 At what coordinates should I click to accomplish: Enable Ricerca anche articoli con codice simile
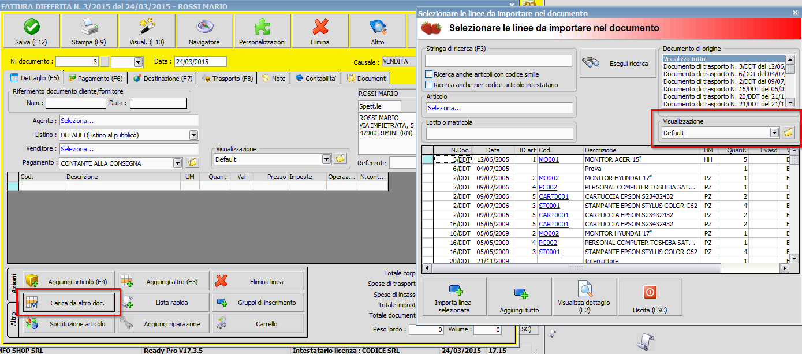(429, 74)
